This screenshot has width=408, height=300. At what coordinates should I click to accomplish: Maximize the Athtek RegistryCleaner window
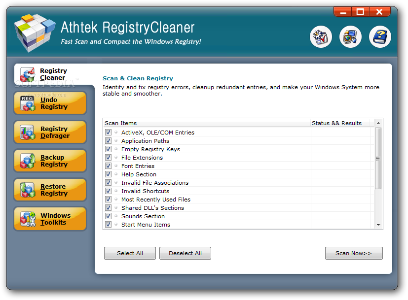[360, 12]
